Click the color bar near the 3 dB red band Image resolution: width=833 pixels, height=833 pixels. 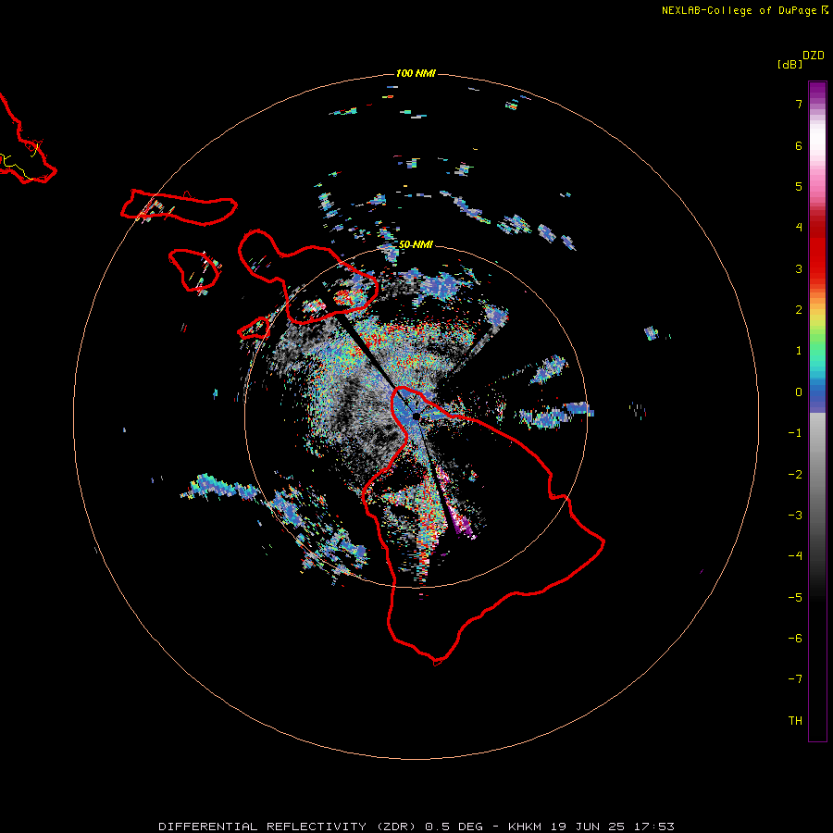[x=817, y=268]
